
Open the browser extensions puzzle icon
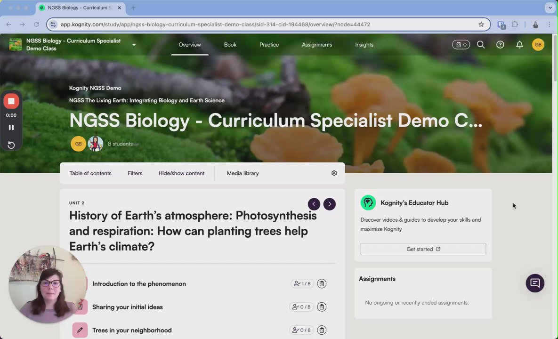point(515,24)
